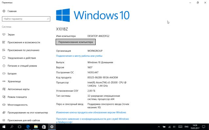Screen dimensions: 209x130
Task: Open the Экран display settings icon
Action: 4,35
